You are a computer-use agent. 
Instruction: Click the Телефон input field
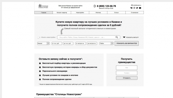(x=127, y=73)
